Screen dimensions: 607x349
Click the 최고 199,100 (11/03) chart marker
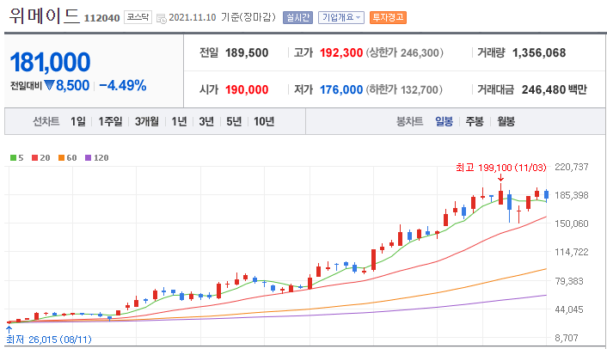point(500,168)
